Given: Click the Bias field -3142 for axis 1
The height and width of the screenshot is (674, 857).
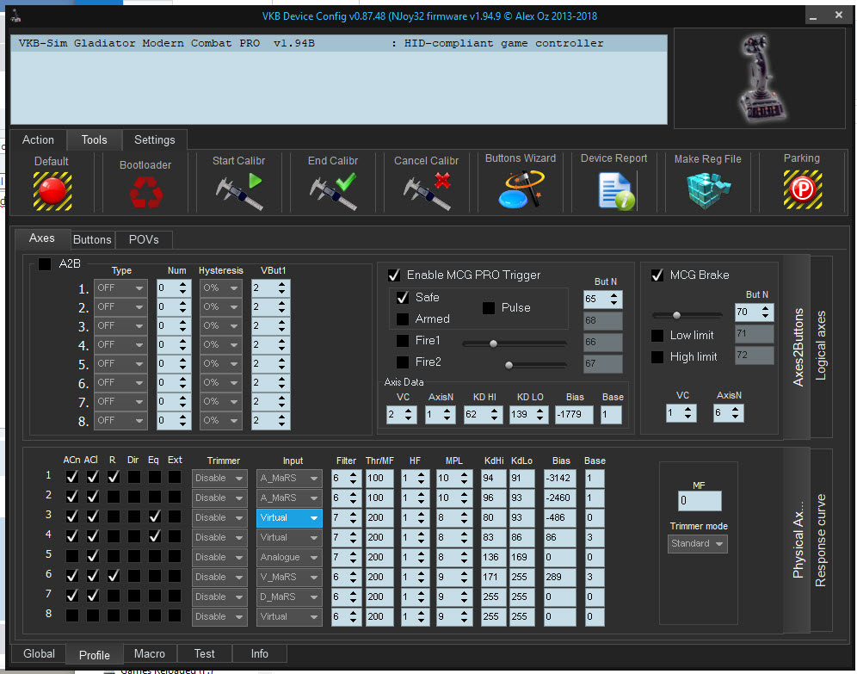Looking at the screenshot, I should 559,479.
